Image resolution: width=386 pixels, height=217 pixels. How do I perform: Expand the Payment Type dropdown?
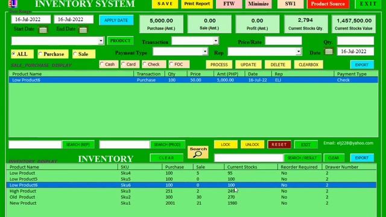point(205,51)
